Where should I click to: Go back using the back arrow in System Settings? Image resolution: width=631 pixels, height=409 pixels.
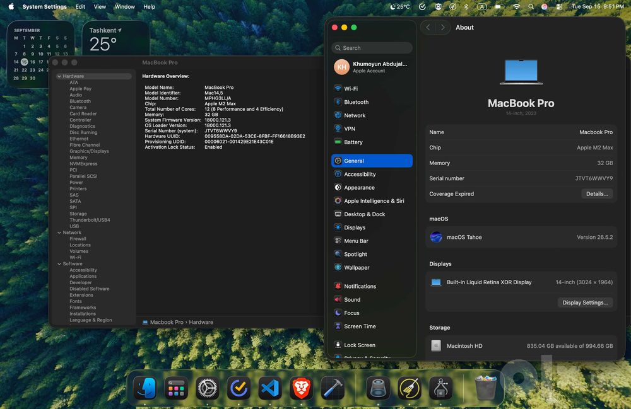click(x=428, y=27)
